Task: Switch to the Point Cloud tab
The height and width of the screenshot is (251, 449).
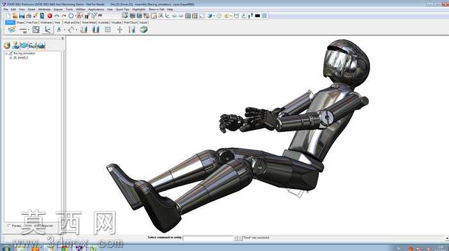Action: coord(130,22)
